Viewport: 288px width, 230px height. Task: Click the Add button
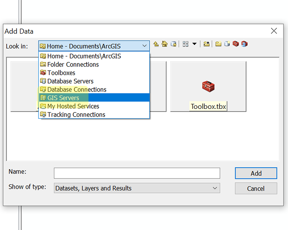(x=256, y=173)
